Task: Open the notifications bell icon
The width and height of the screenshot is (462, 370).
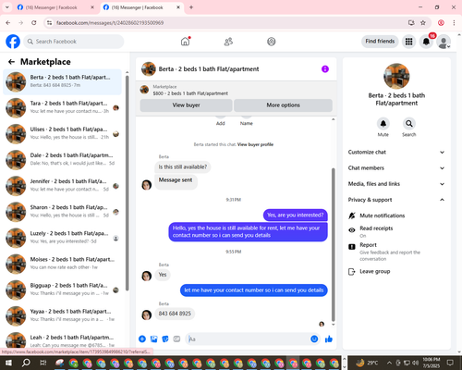Action: coord(426,42)
